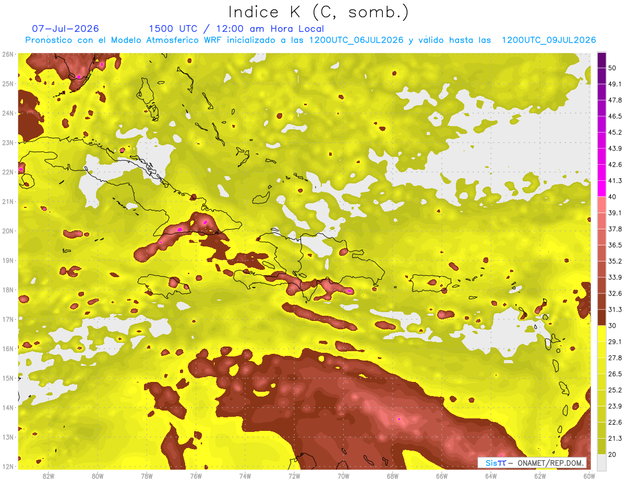
Task: Click the colorbar value 20
Action: tap(612, 454)
